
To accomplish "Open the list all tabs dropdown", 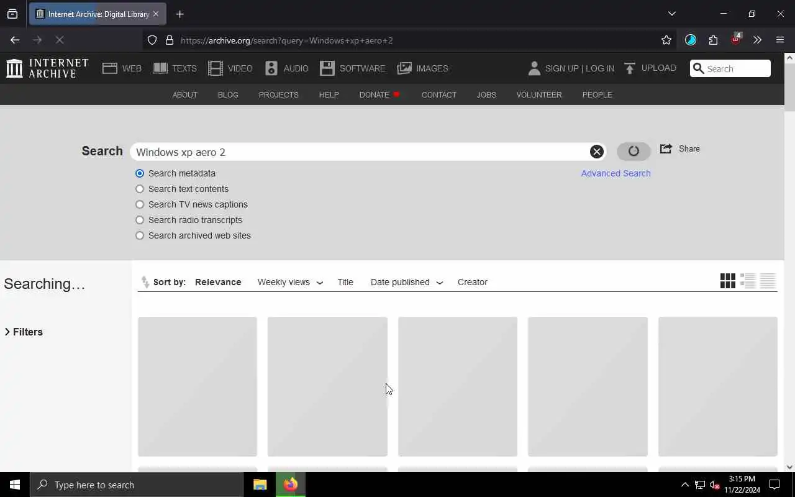I will coord(671,14).
